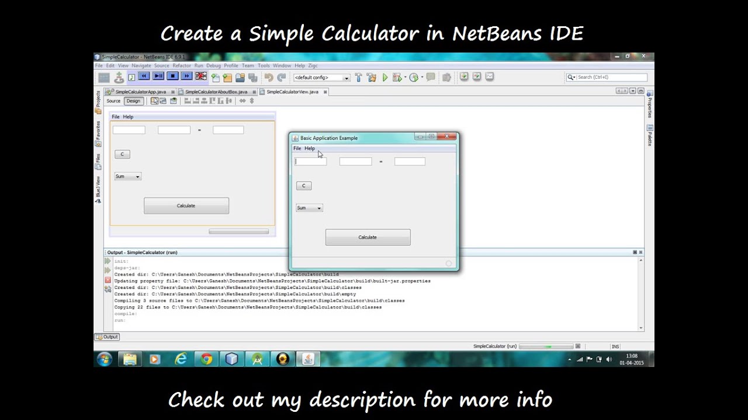Screen dimensions: 748x420
Task: Click the C button in running app
Action: click(x=303, y=185)
